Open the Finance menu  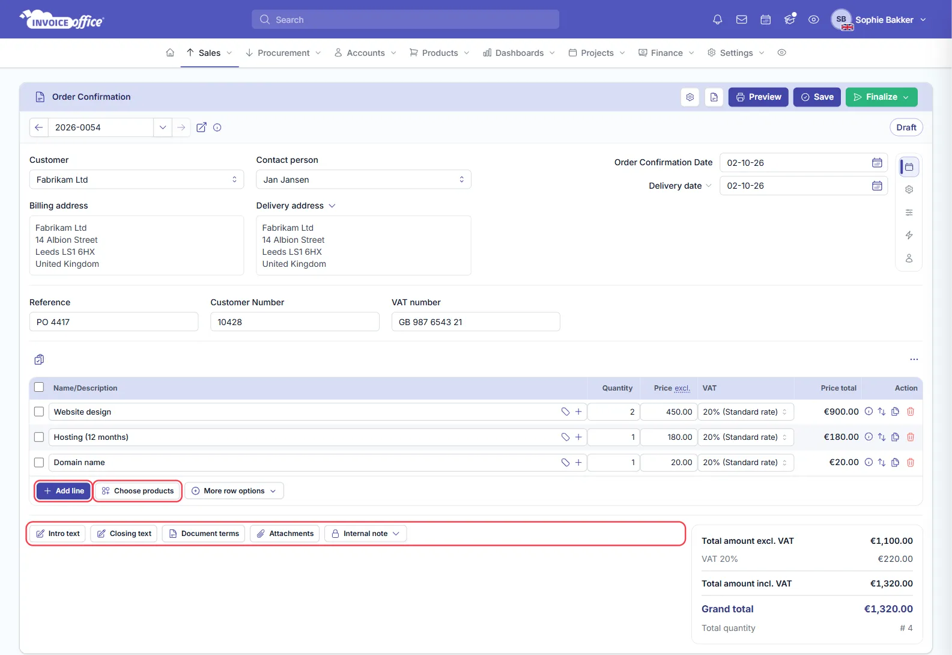(667, 53)
